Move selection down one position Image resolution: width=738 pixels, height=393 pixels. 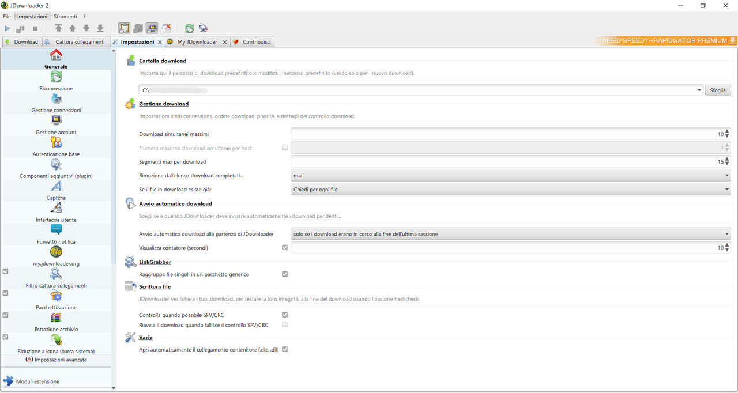86,28
